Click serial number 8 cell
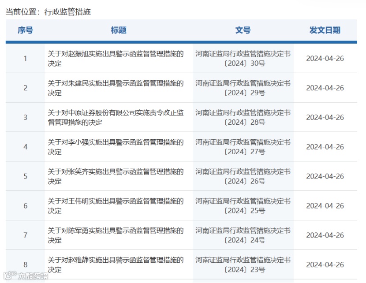This screenshot has width=366, height=283. pyautogui.click(x=25, y=265)
